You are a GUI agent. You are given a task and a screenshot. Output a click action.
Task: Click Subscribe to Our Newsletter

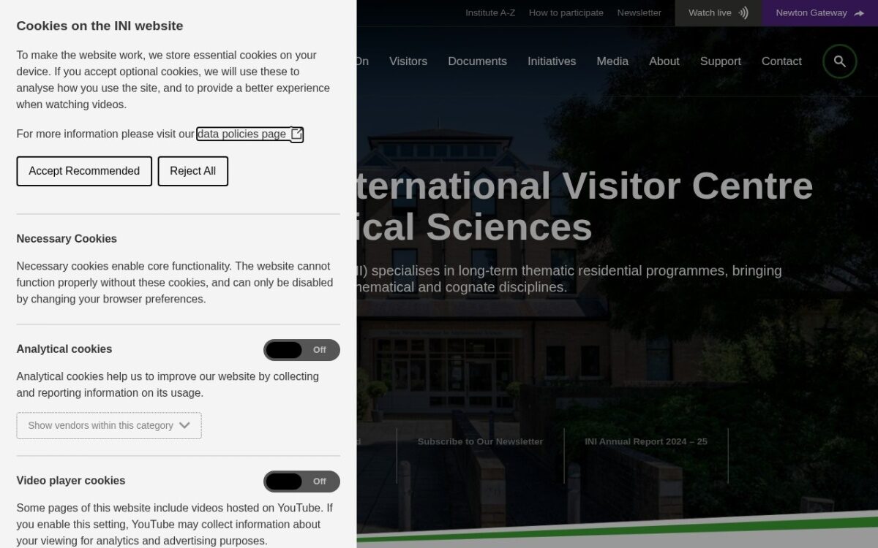(480, 441)
